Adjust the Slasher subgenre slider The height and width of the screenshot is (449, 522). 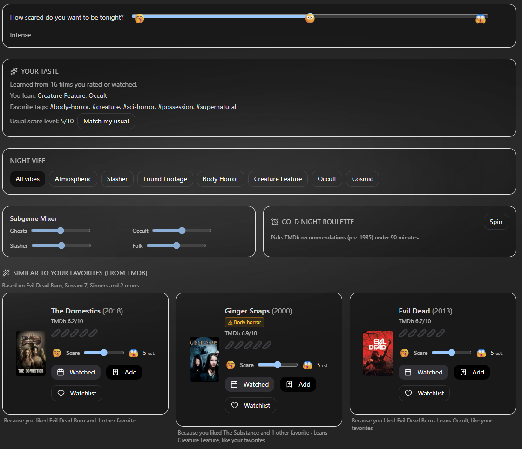(x=61, y=245)
